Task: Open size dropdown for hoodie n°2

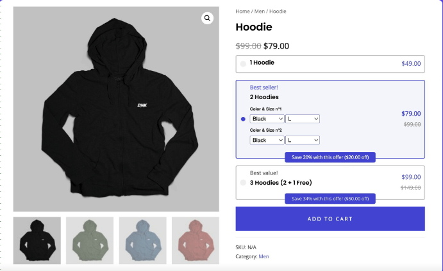Action: (x=302, y=140)
